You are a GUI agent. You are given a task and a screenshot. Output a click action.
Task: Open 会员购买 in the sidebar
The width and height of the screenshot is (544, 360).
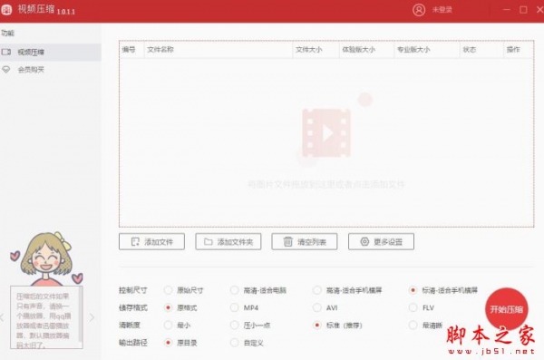tap(51, 70)
